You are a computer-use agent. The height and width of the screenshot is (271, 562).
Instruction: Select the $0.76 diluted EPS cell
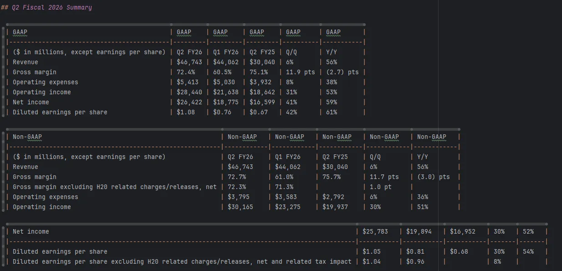pos(222,112)
